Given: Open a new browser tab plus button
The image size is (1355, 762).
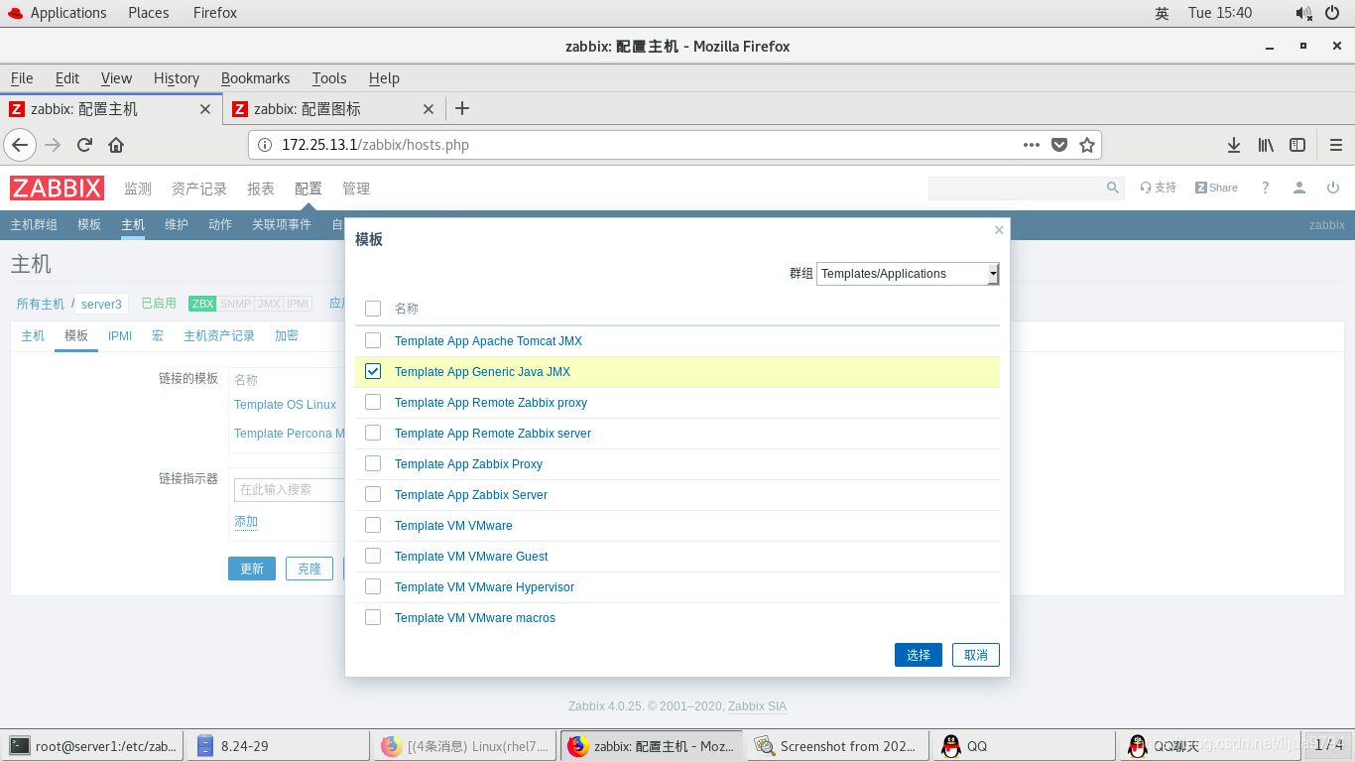Looking at the screenshot, I should pyautogui.click(x=461, y=108).
